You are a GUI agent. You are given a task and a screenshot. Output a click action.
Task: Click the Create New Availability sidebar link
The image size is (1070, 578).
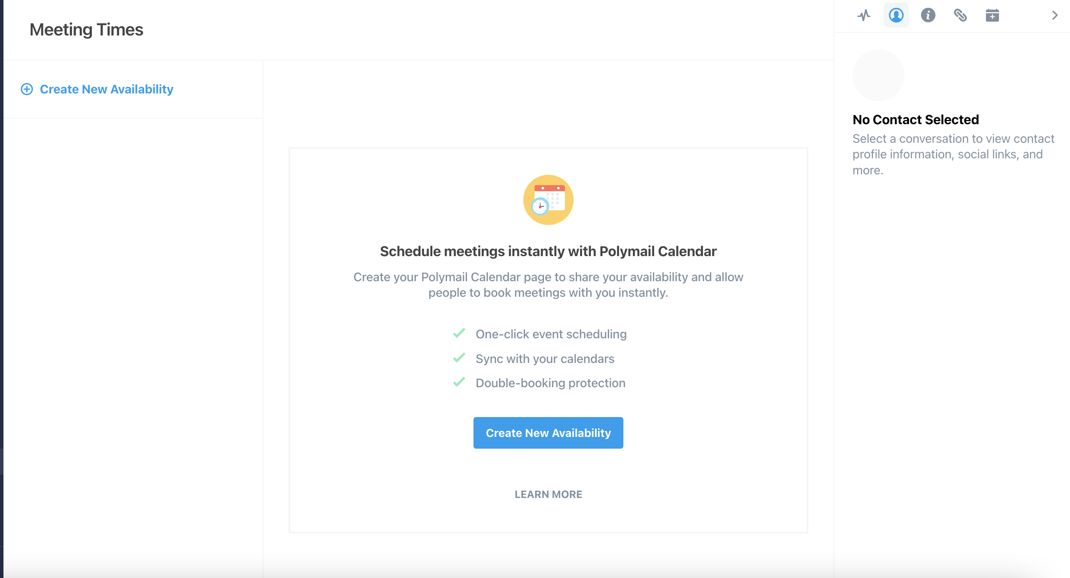tap(107, 89)
